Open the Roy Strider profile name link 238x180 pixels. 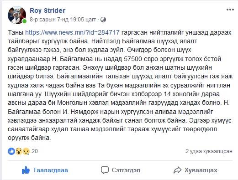pyautogui.click(x=48, y=10)
